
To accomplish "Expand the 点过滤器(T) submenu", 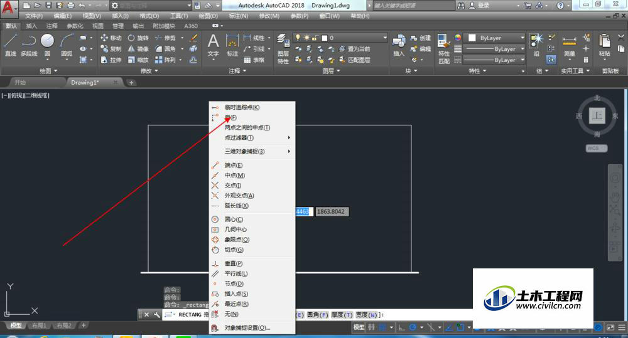I will tap(252, 137).
